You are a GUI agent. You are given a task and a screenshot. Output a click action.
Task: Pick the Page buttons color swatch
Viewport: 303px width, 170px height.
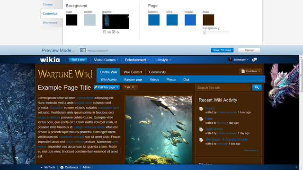(154, 20)
